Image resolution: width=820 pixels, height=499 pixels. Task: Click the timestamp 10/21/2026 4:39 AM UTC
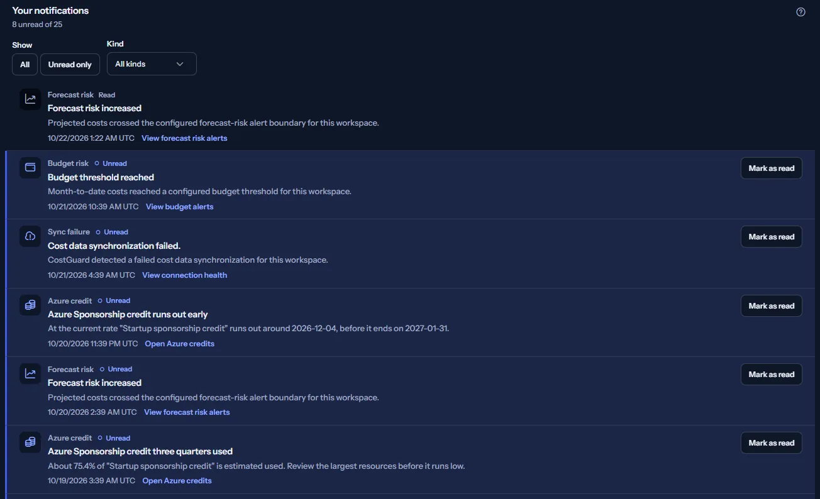coord(91,275)
